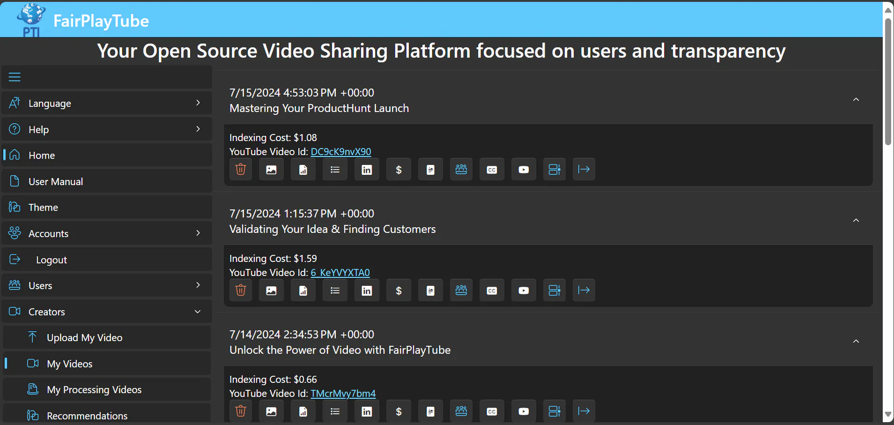Open the User Manual page

pyautogui.click(x=107, y=181)
